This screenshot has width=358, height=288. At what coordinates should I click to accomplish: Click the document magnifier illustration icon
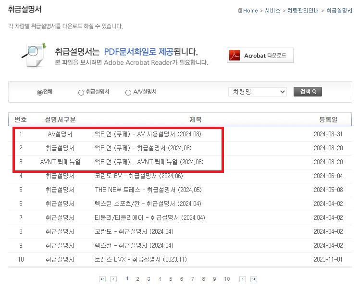pos(34,55)
